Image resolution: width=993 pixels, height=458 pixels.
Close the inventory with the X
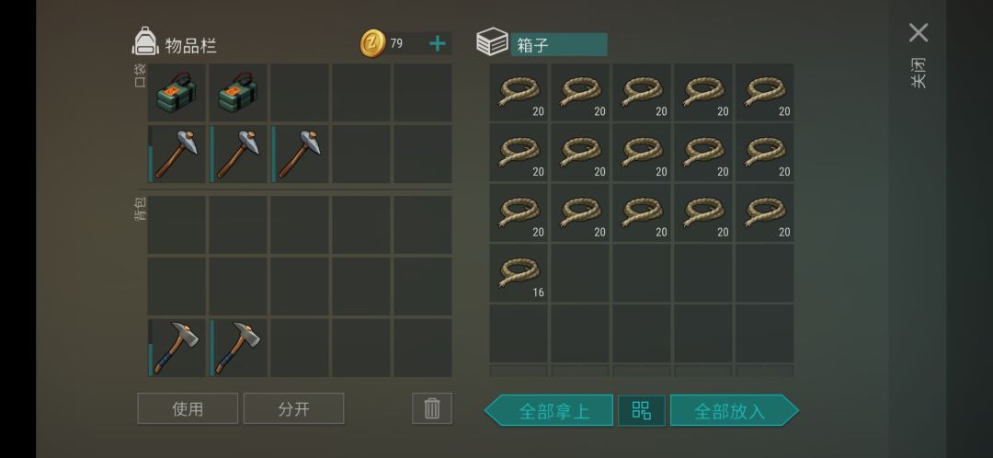(x=919, y=33)
